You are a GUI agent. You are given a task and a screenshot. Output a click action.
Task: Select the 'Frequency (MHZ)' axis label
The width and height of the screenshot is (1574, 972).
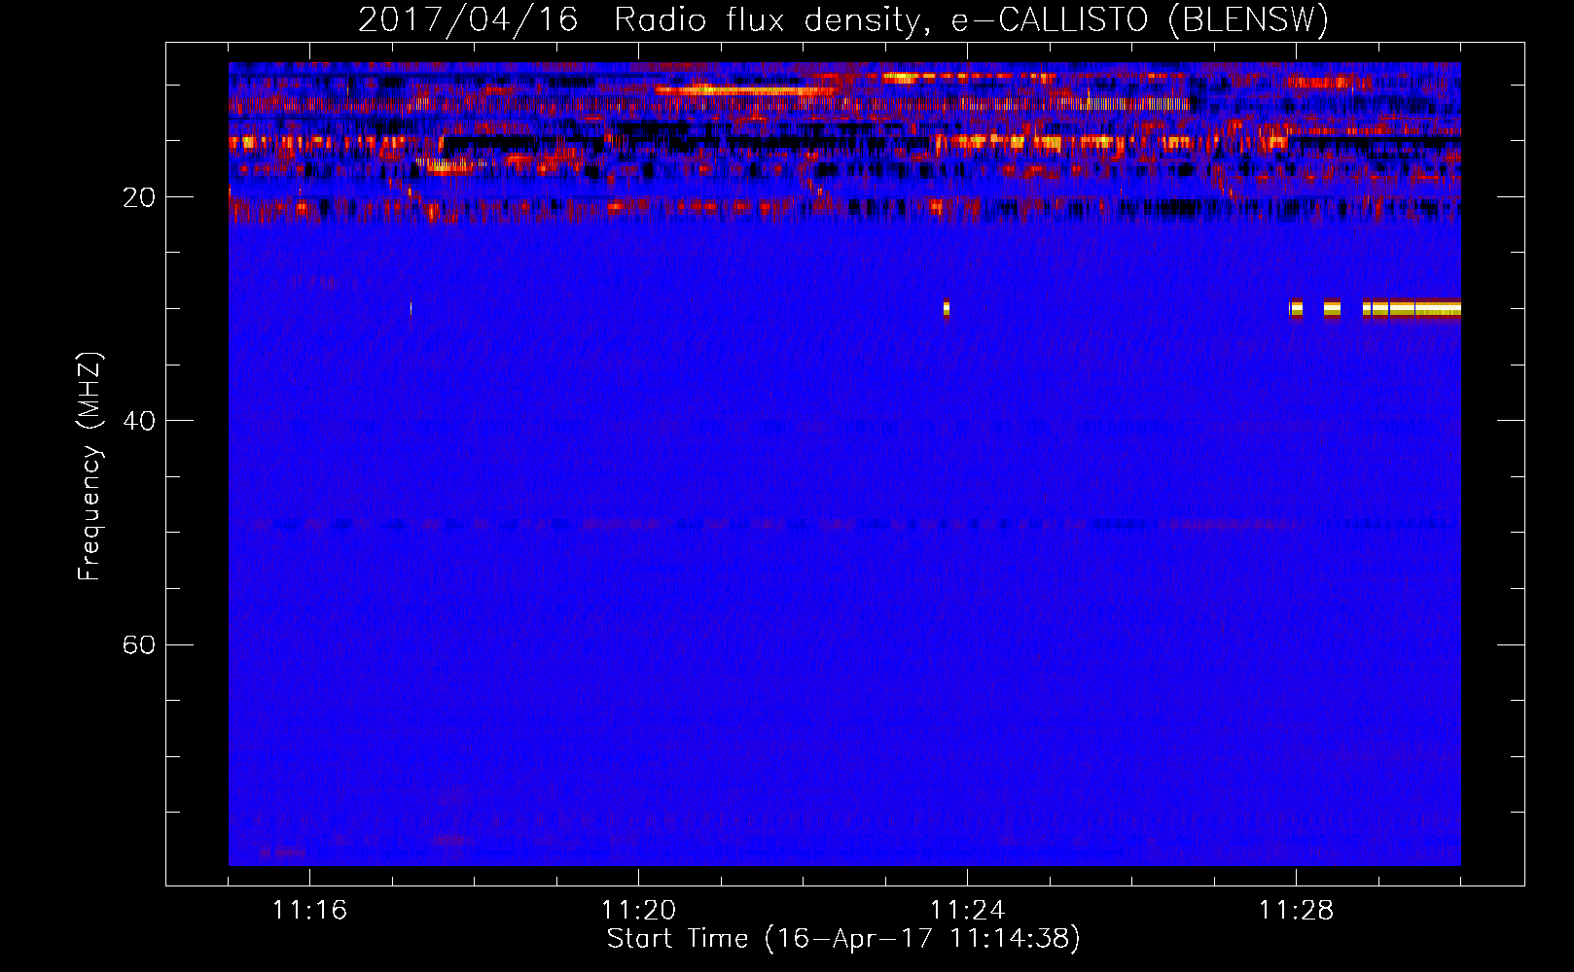click(x=89, y=467)
